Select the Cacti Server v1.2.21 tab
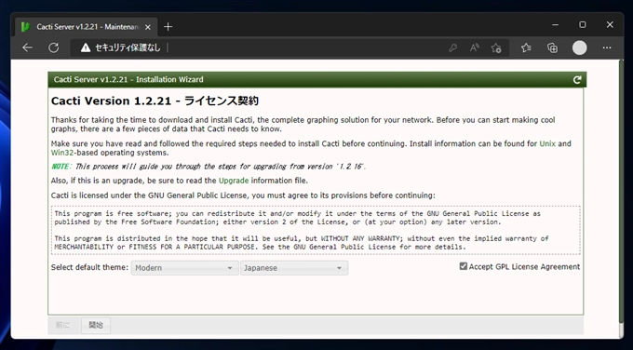The height and width of the screenshot is (350, 633). point(86,27)
